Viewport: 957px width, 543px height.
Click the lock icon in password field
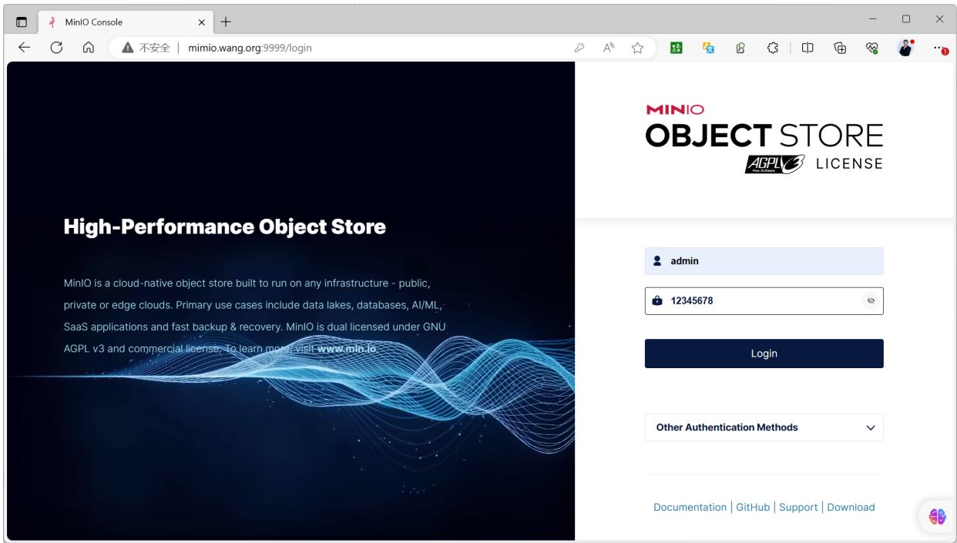pos(657,301)
